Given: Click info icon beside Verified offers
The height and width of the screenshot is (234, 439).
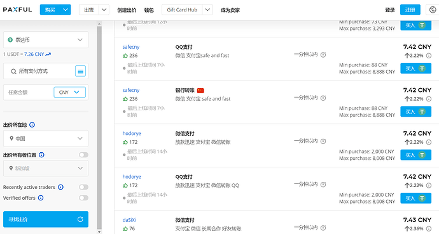Looking at the screenshot, I should pos(41,198).
